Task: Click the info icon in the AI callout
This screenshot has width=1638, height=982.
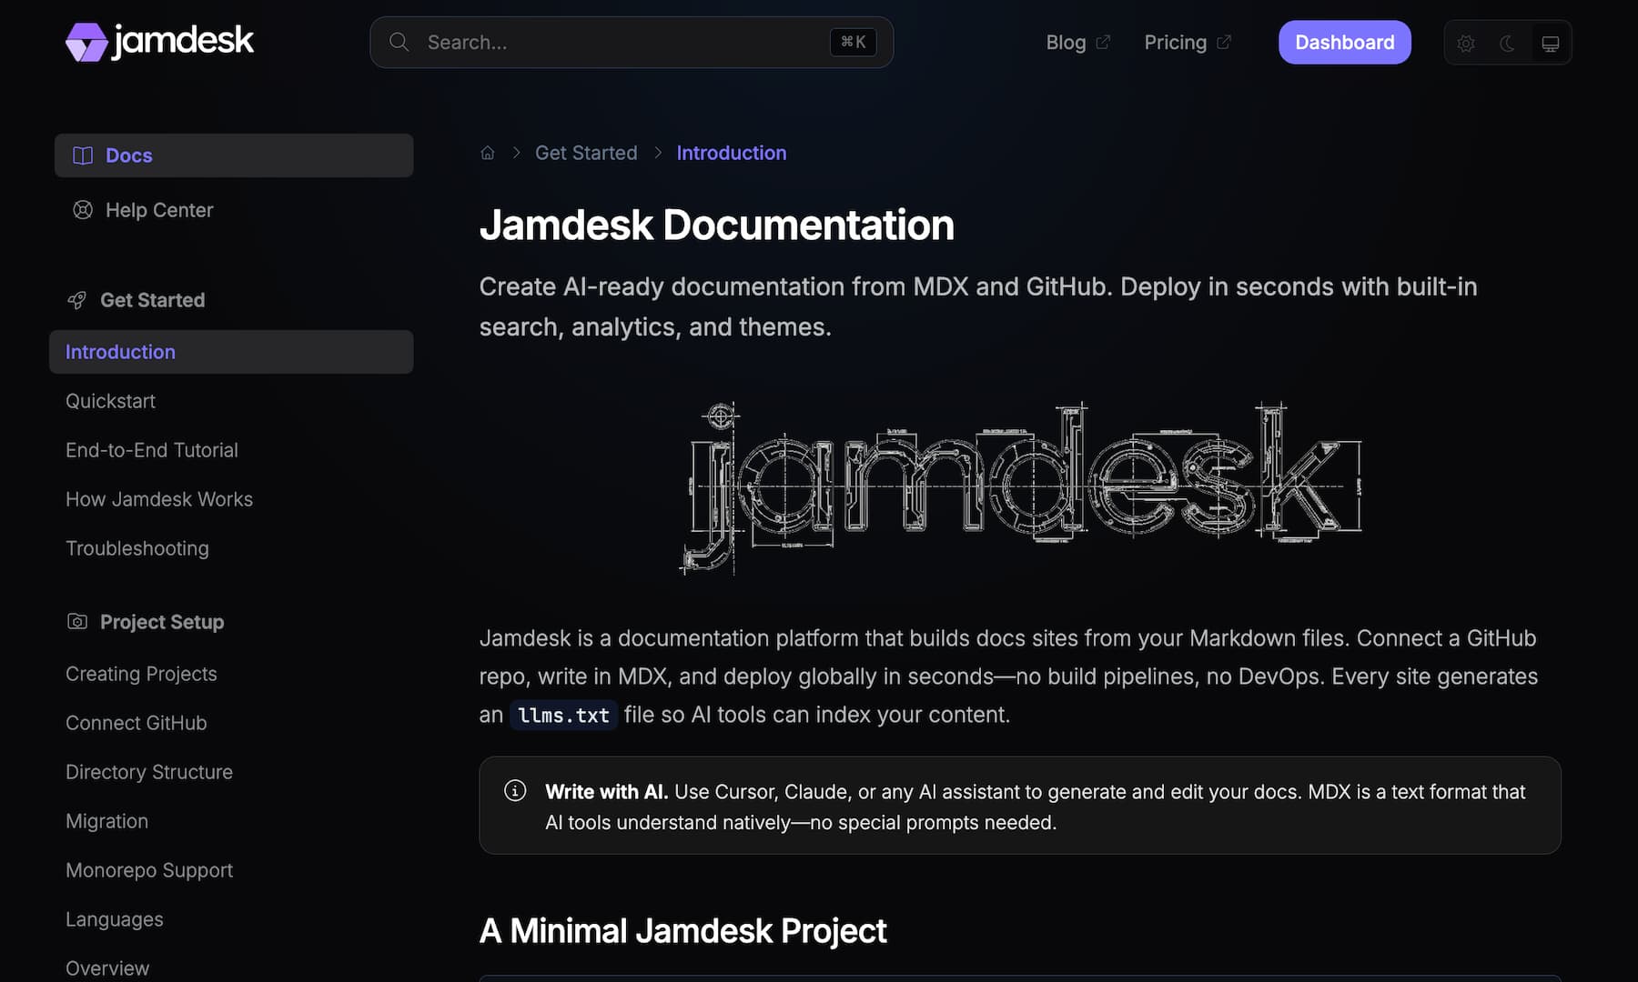Action: tap(515, 791)
